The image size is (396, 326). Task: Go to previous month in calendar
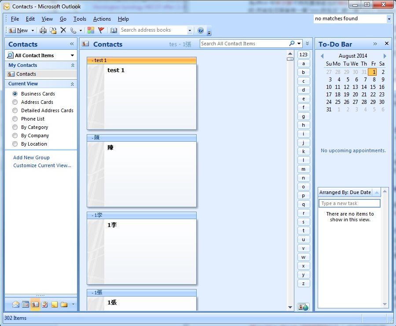click(x=322, y=56)
